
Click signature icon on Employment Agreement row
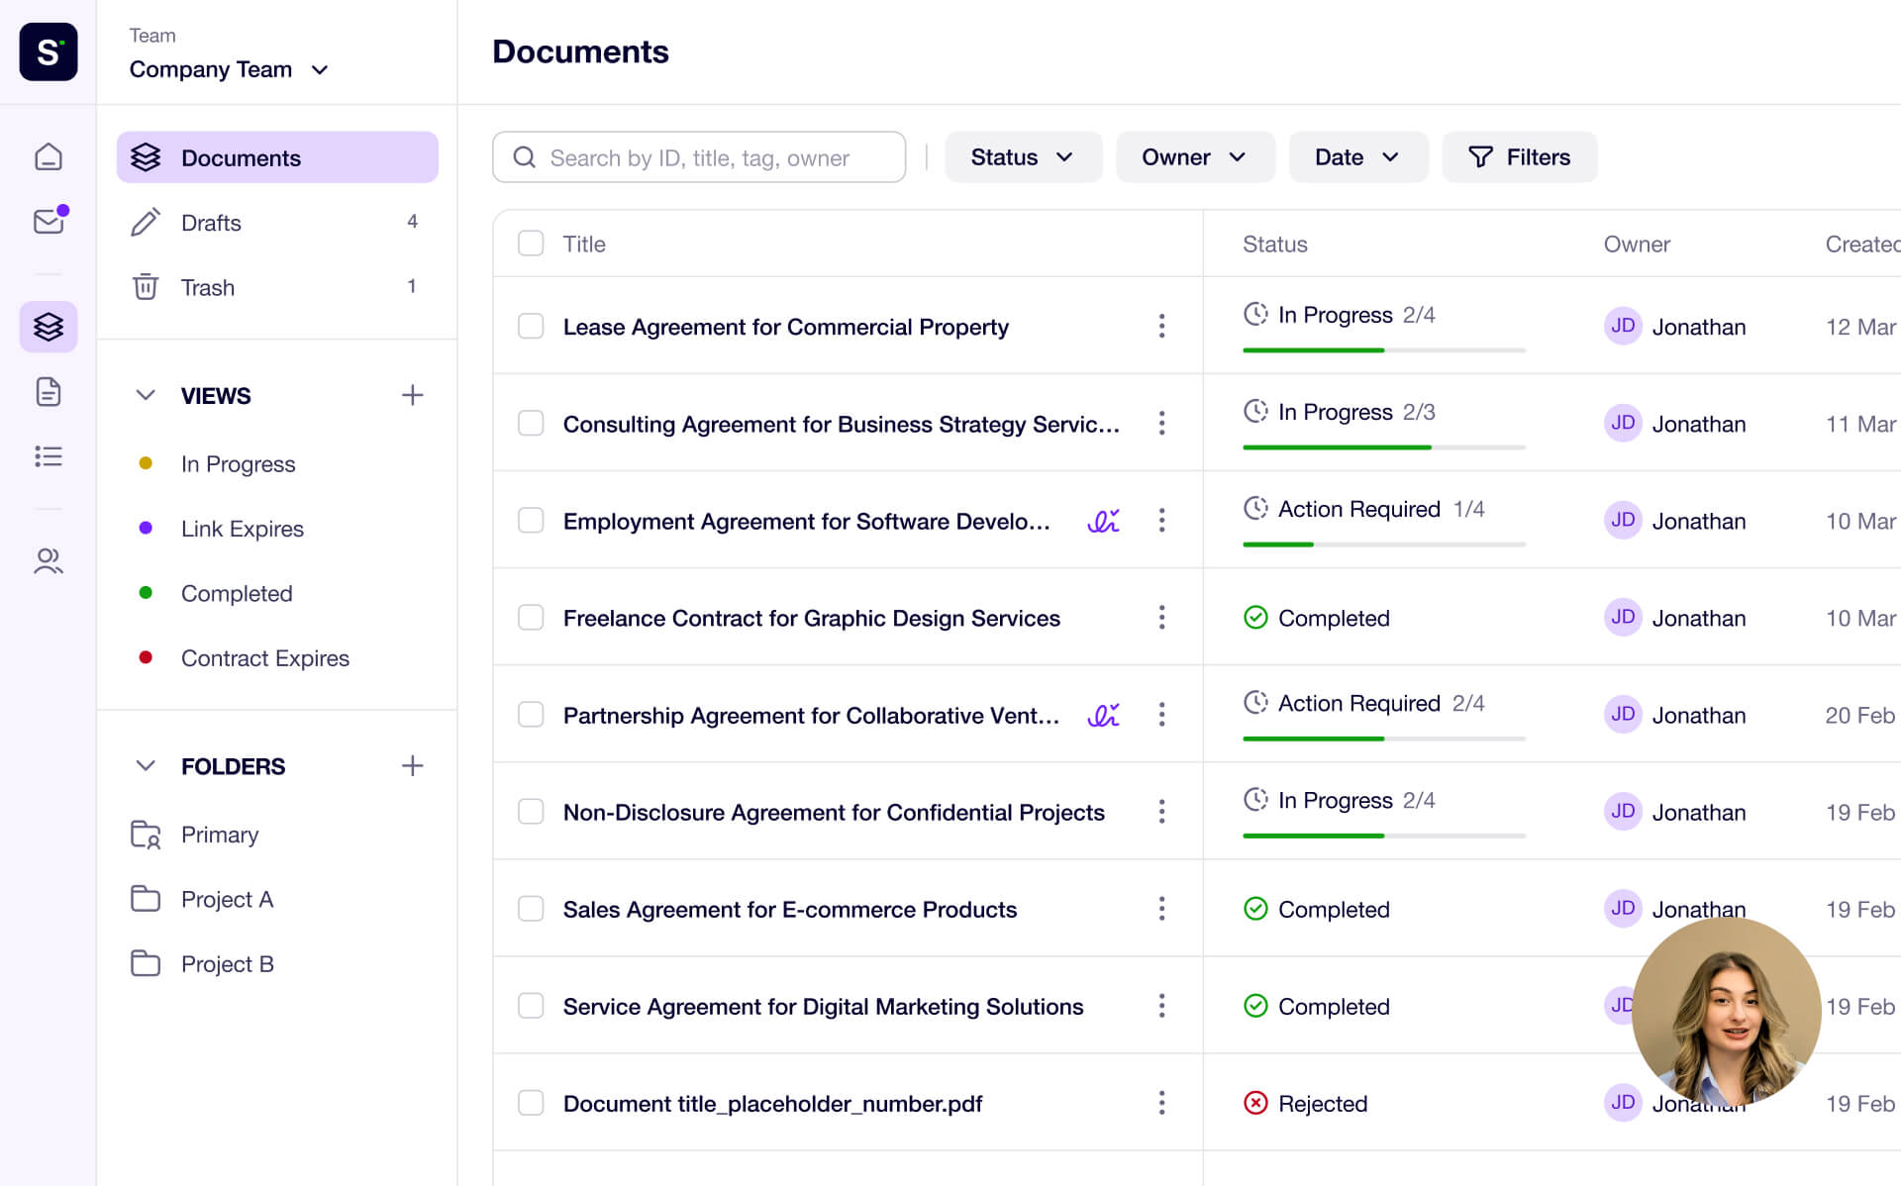tap(1103, 521)
